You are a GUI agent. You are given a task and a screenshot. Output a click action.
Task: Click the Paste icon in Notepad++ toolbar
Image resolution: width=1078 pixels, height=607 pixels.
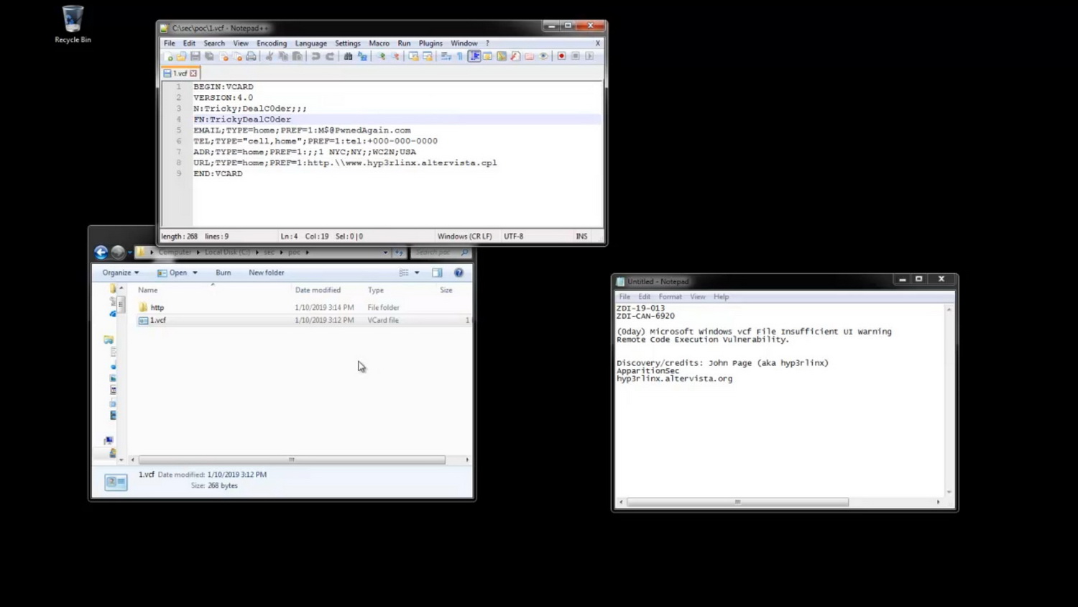click(297, 56)
